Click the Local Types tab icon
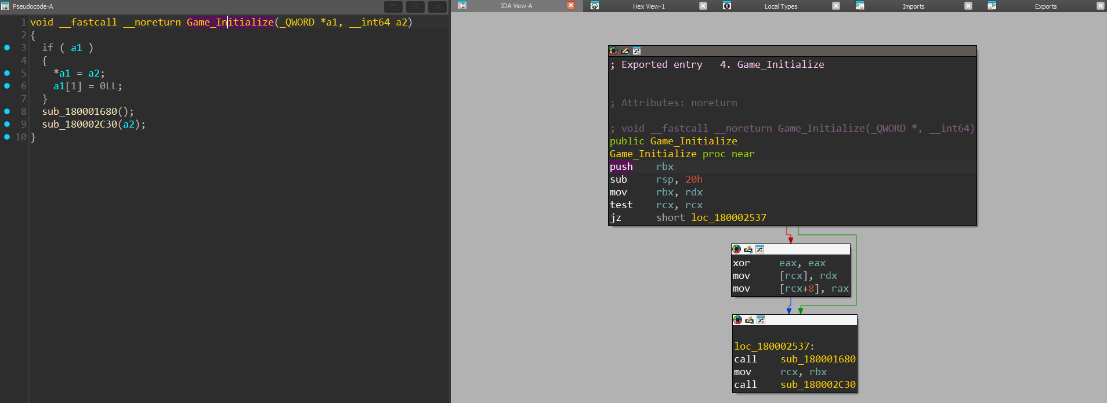This screenshot has height=403, width=1107. pyautogui.click(x=727, y=6)
